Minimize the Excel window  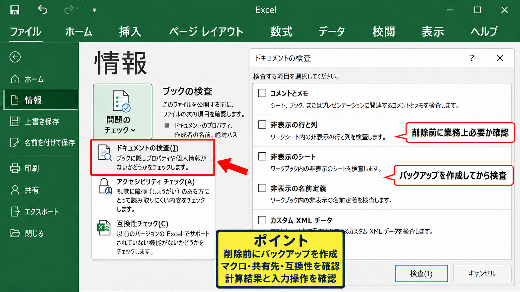click(450, 10)
